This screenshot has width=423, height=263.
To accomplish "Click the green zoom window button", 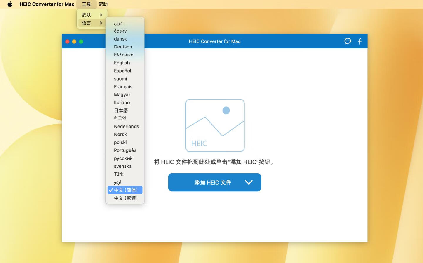I will tap(81, 41).
